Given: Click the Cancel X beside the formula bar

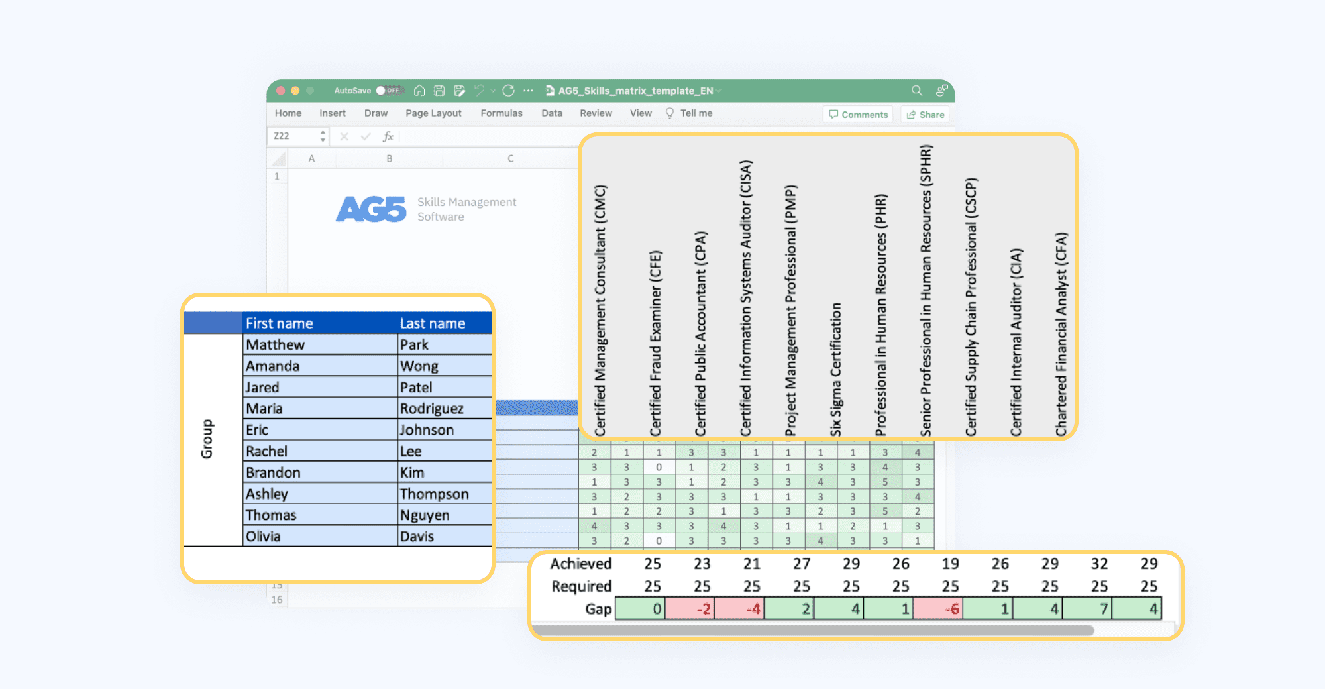Looking at the screenshot, I should click(x=344, y=136).
